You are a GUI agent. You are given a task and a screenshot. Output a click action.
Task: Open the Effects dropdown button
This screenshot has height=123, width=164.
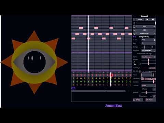(154, 89)
